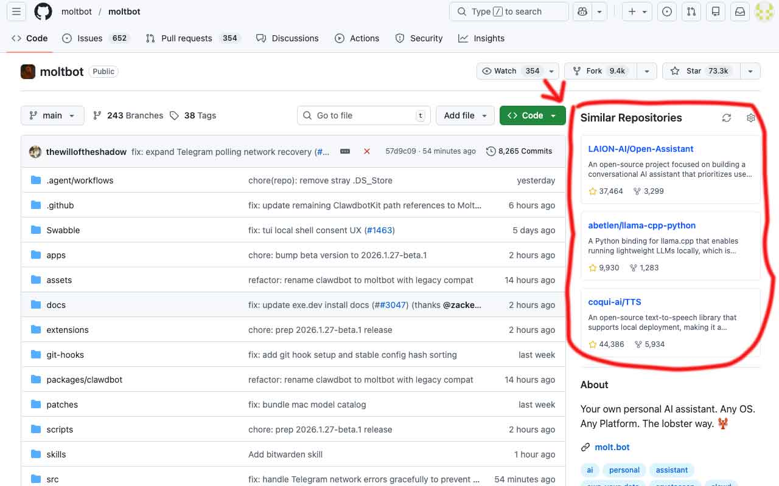The height and width of the screenshot is (486, 779).
Task: Open Copilot from the header icon
Action: click(582, 12)
